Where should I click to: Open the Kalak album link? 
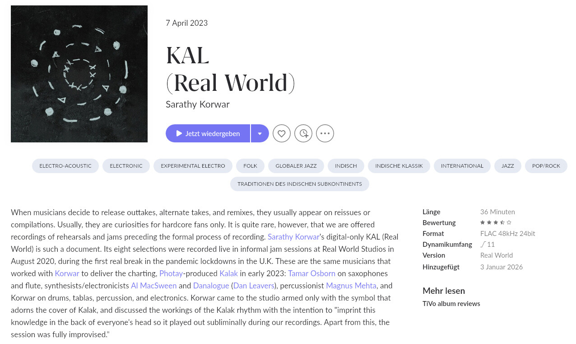coord(228,273)
